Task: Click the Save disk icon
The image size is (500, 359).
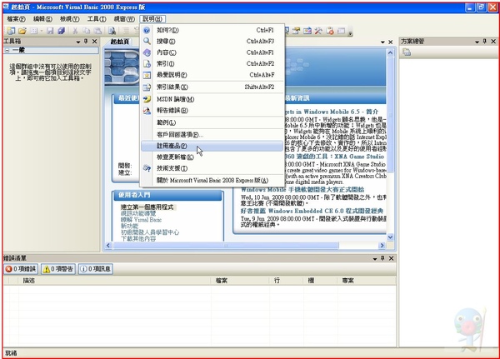Action: [50, 31]
